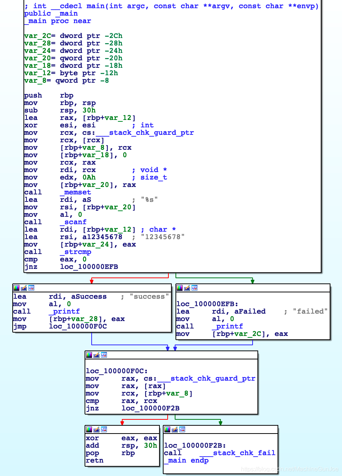The image size is (342, 476).
Task: Click the loc_100000F0C: label line
Action: point(117,371)
